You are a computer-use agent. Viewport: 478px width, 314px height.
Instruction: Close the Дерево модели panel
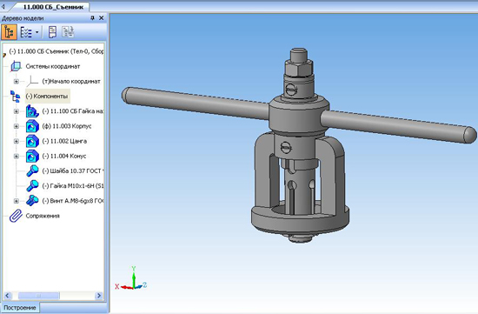coord(101,18)
